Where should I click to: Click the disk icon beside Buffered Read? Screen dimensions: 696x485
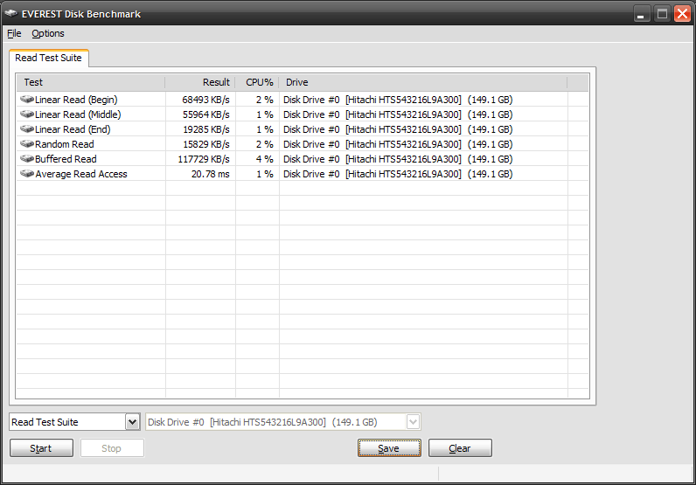click(x=27, y=159)
